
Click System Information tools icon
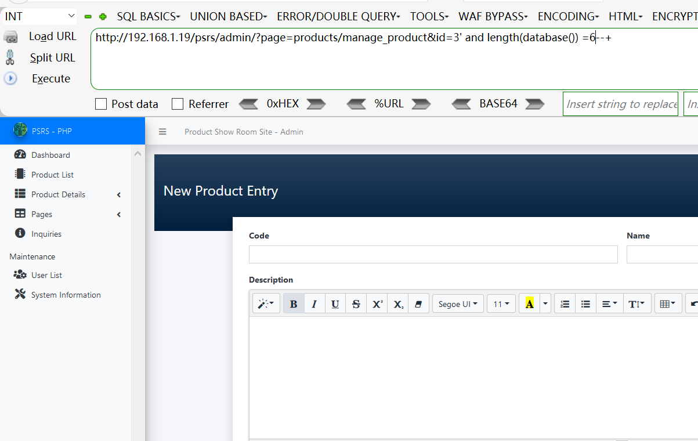tap(20, 294)
